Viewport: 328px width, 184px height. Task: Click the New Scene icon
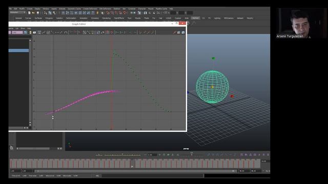29,13
